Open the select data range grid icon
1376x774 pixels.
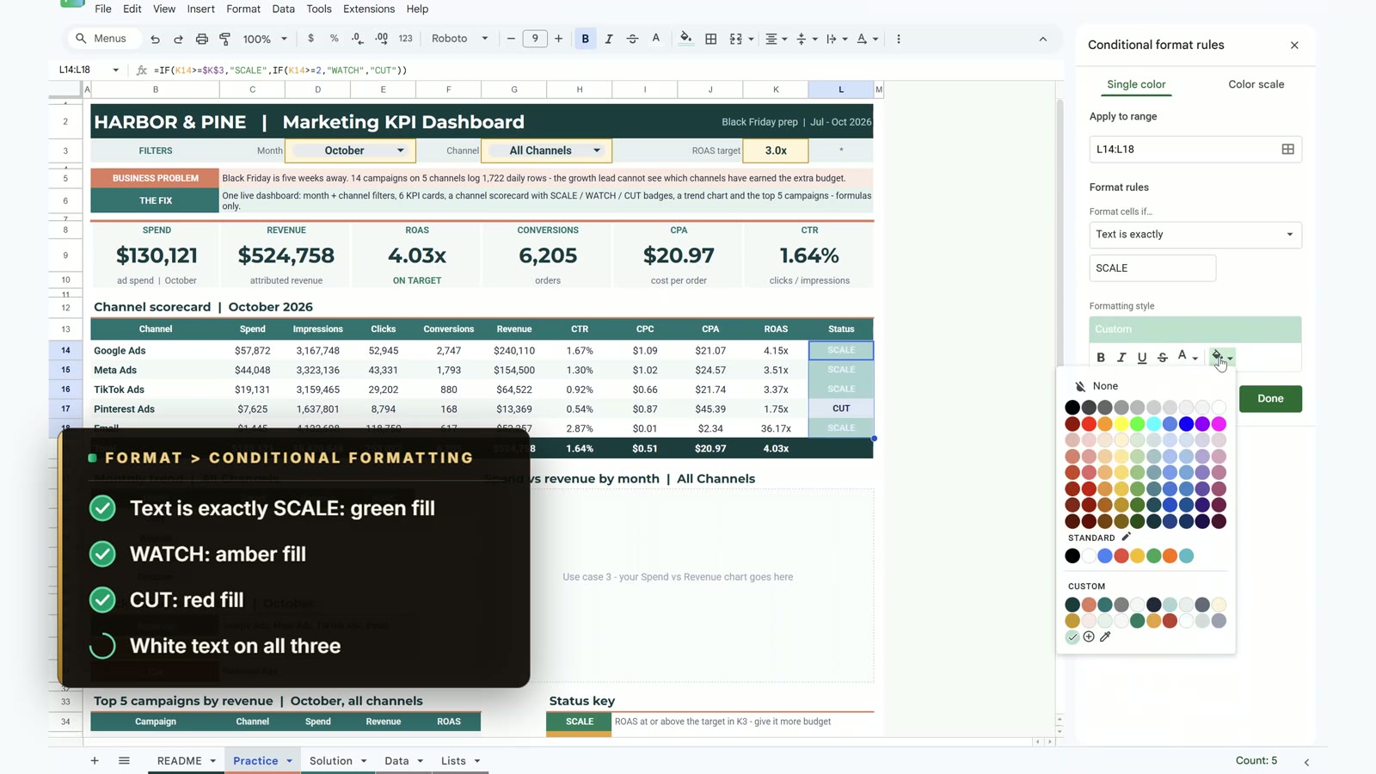[x=1287, y=149]
